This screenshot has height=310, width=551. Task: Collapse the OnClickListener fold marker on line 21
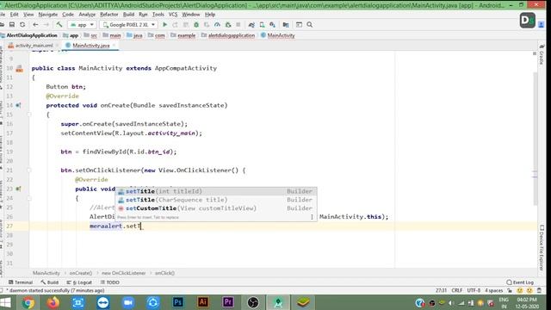[x=29, y=170]
